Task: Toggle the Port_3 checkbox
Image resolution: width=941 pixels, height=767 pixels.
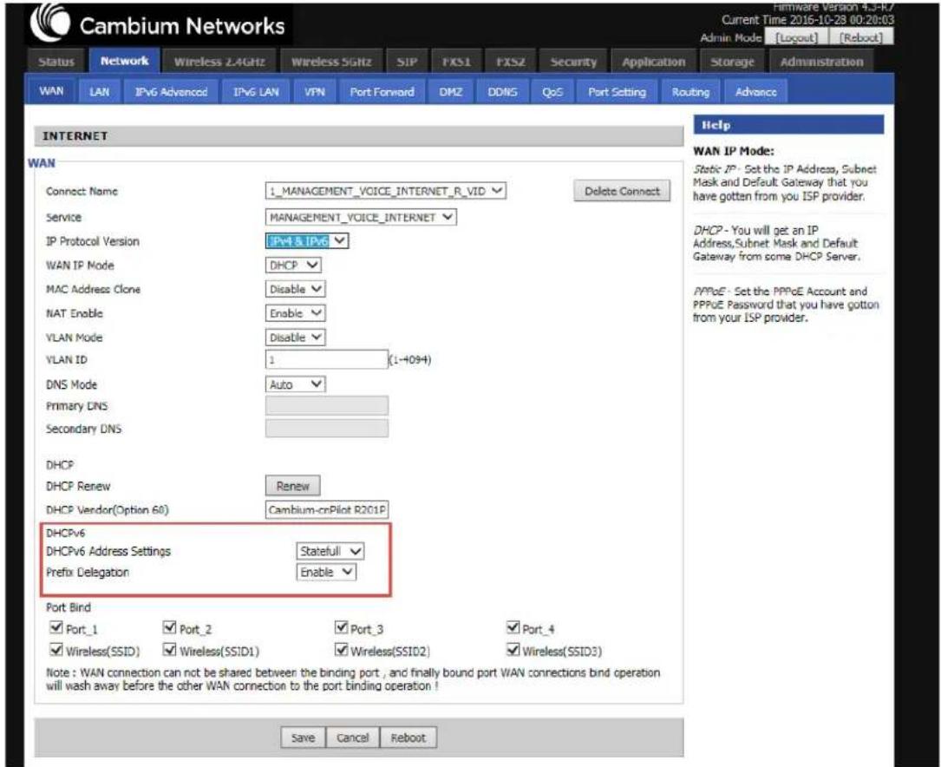Action: (x=341, y=628)
